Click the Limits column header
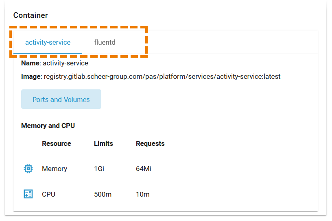Screen dimensions: 332x221 pyautogui.click(x=103, y=143)
